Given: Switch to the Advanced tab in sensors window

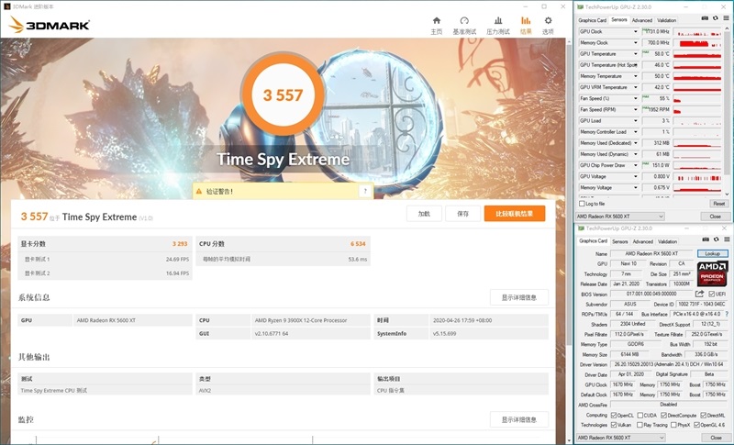Looking at the screenshot, I should pos(641,19).
